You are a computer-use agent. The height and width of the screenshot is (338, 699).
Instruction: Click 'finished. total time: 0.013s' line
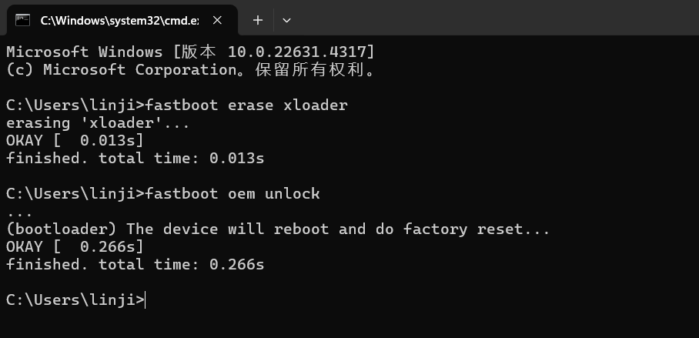click(135, 159)
